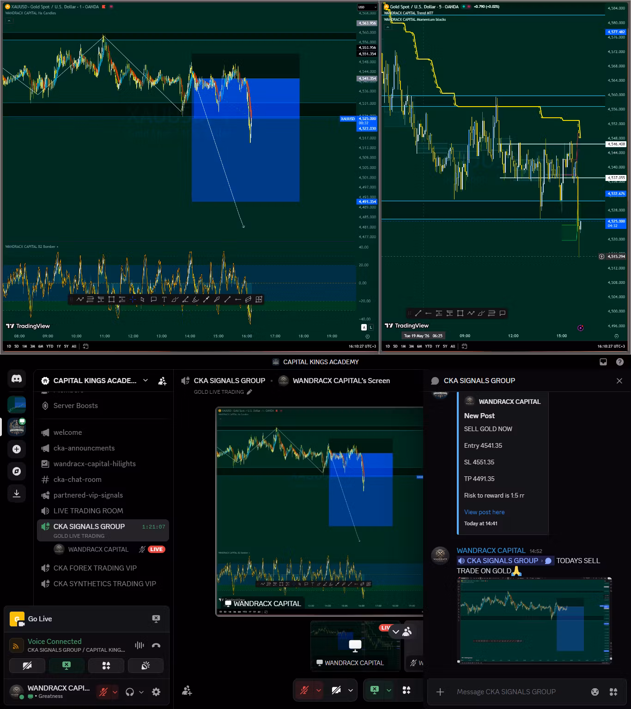The height and width of the screenshot is (709, 631).
Task: Expand headphone output options in user panel
Action: 141,692
